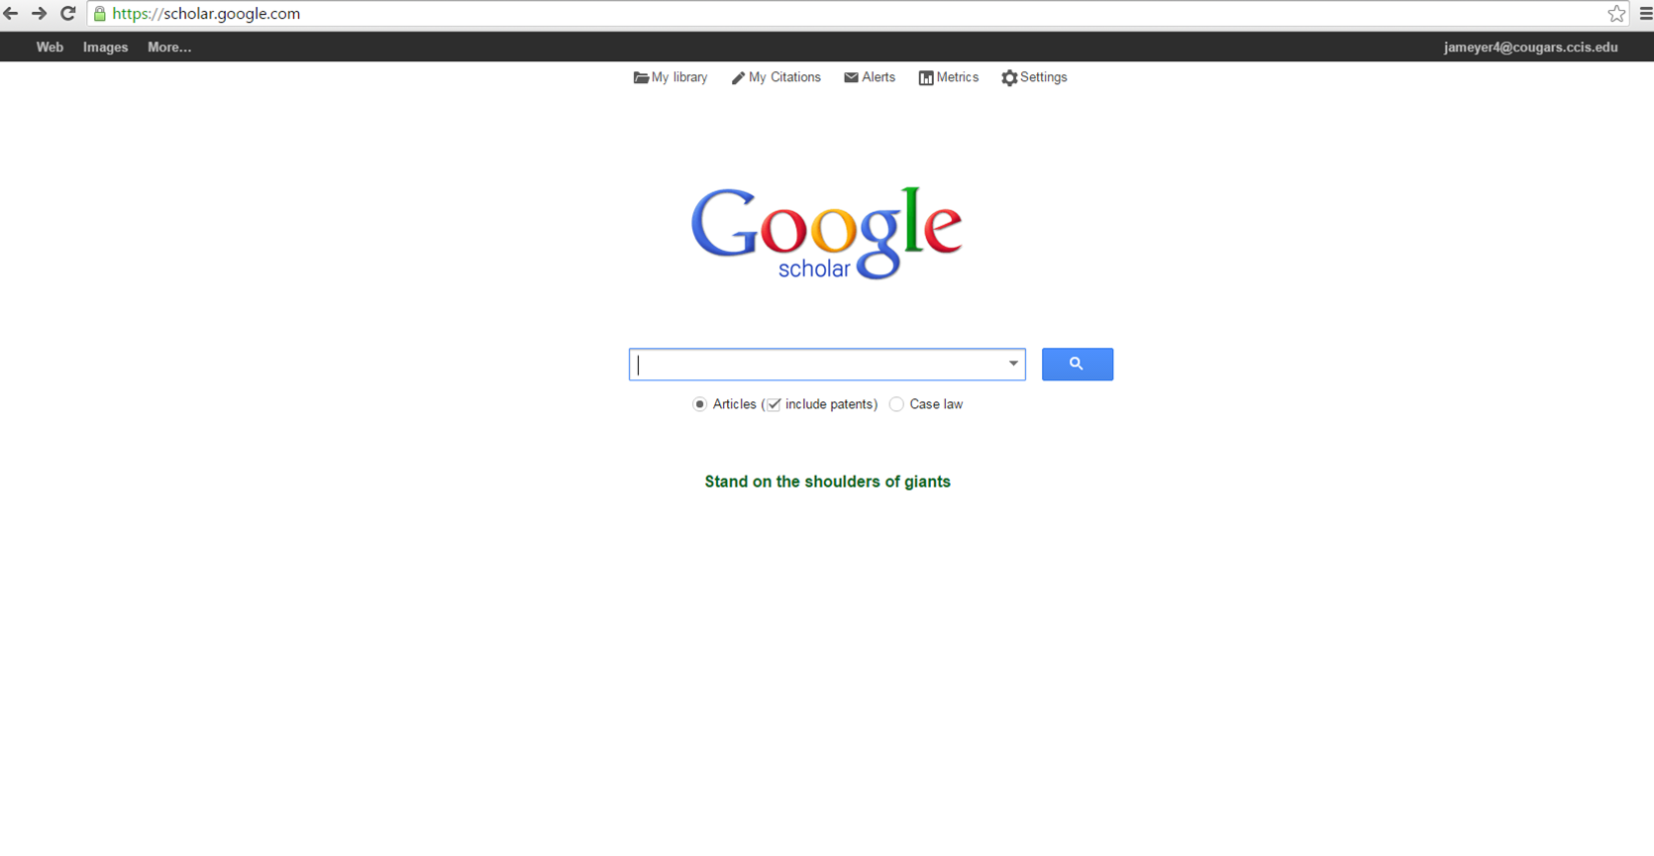Go to Images in the top bar

(105, 47)
